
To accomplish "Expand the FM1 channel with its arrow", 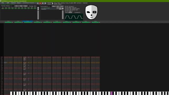I will click(x=12, y=22).
